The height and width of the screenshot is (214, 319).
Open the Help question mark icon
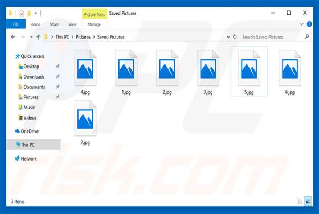pyautogui.click(x=309, y=24)
